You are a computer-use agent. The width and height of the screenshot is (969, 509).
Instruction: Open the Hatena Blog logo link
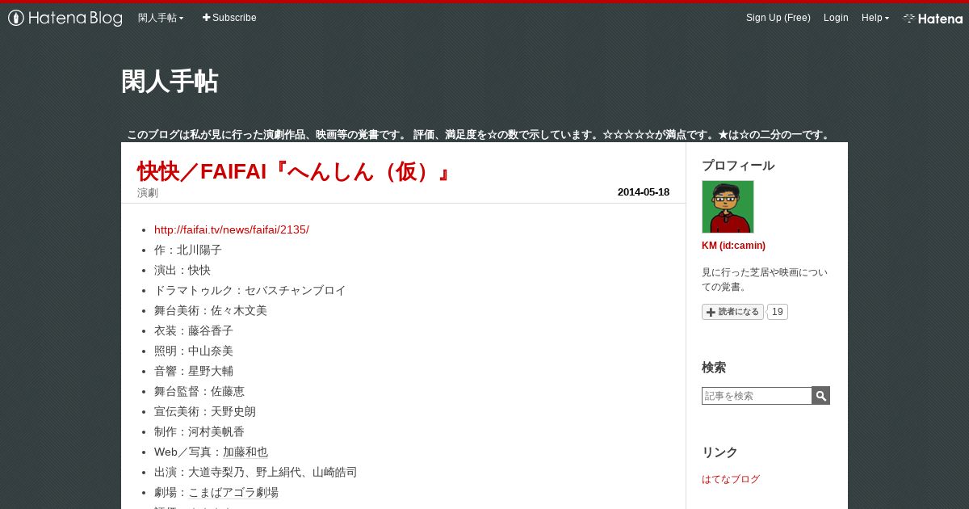point(65,18)
